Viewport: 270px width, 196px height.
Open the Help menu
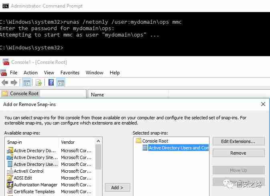point(115,73)
